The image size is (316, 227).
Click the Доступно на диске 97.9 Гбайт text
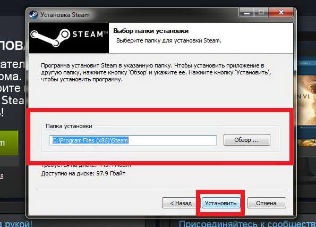click(x=83, y=173)
